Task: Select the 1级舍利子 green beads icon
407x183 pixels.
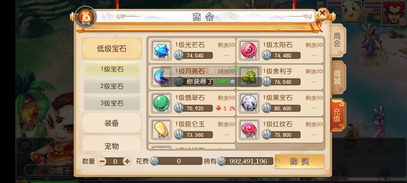Action: click(249, 77)
